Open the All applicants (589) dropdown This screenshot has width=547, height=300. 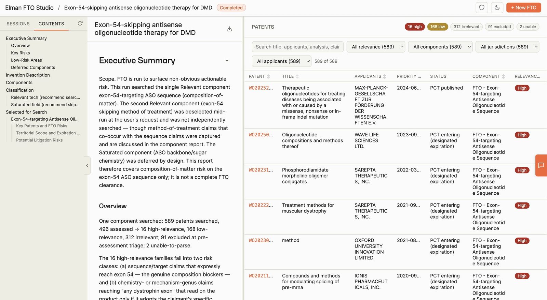pos(282,61)
